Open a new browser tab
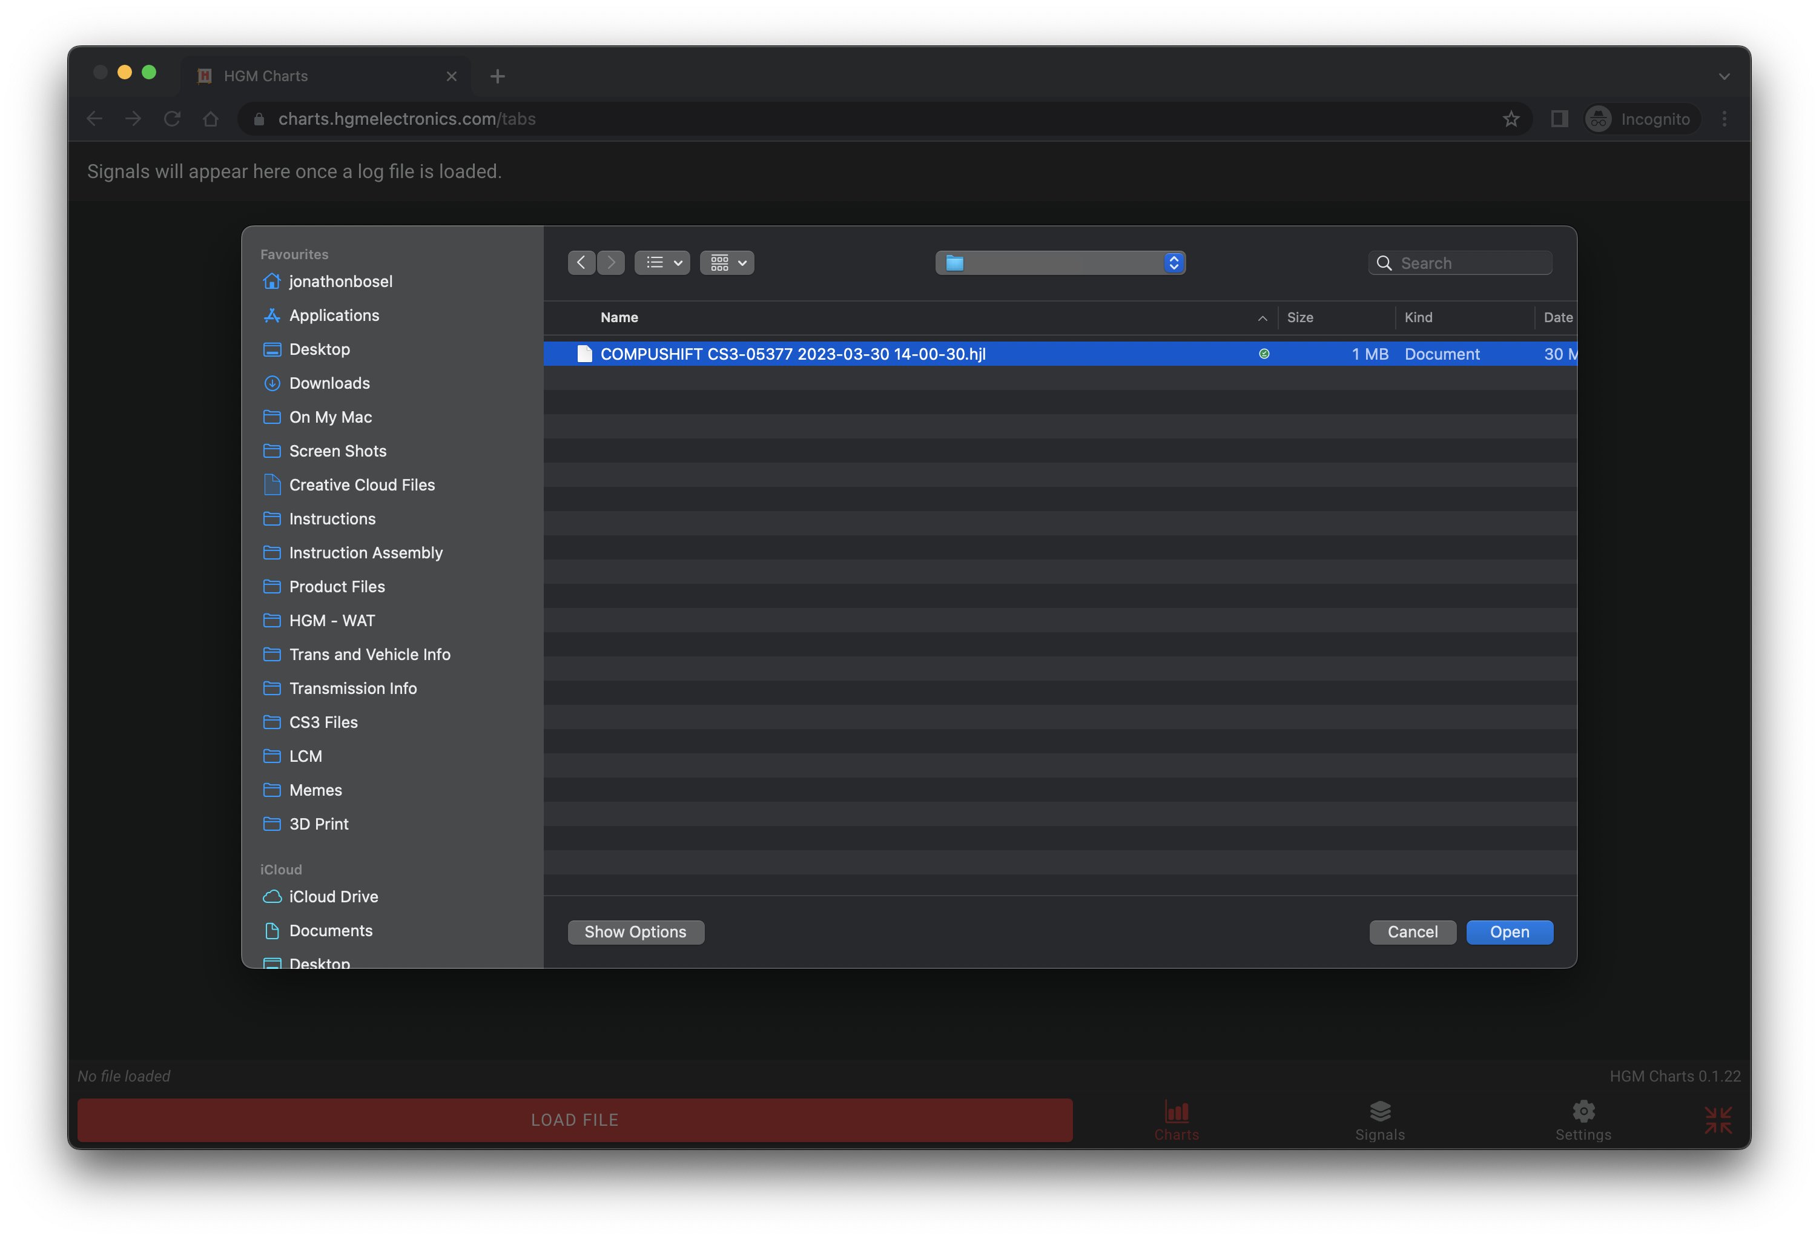The width and height of the screenshot is (1819, 1239). tap(497, 76)
